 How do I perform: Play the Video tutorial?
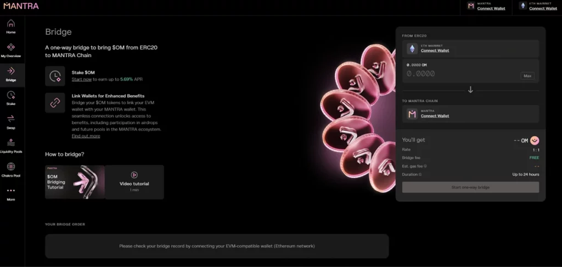click(x=134, y=182)
